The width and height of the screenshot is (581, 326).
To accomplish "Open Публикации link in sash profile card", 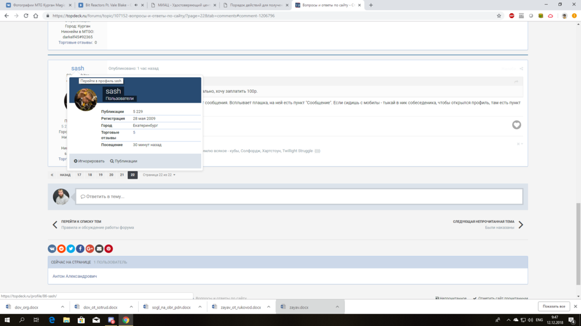I will coord(124,161).
